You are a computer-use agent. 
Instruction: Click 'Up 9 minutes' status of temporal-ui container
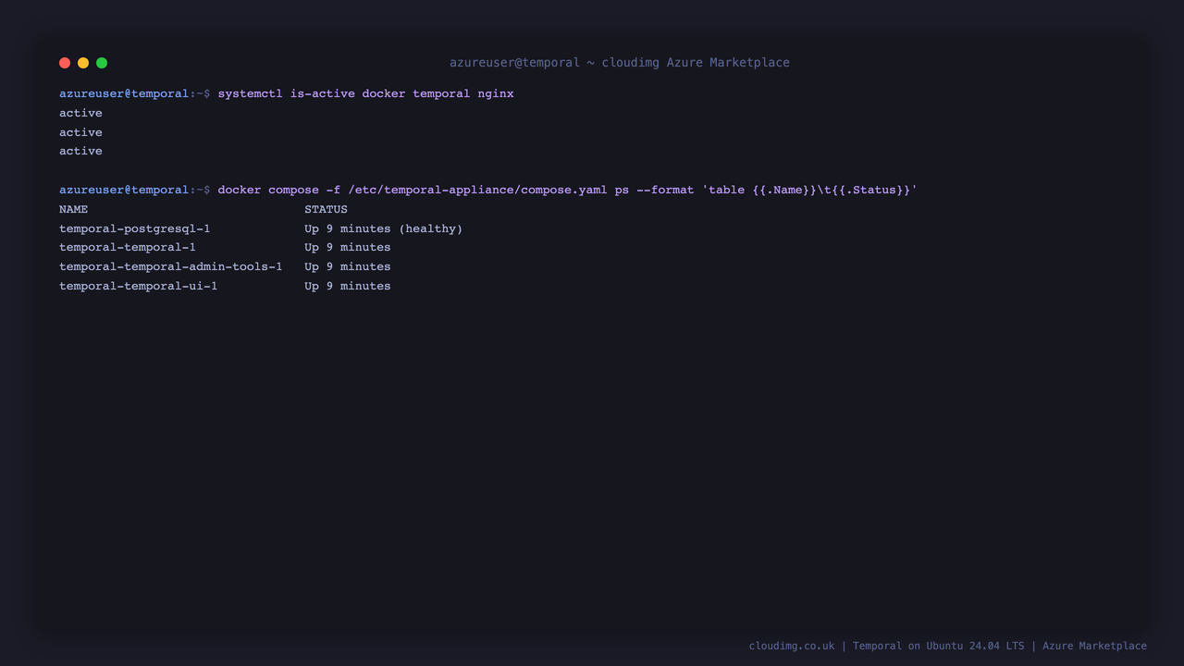pyautogui.click(x=347, y=286)
